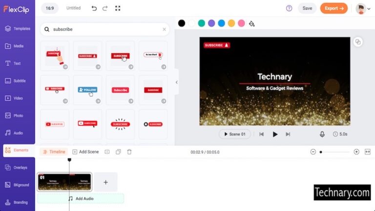375x211 pixels.
Task: Record voiceover with microphone
Action: tap(322, 134)
